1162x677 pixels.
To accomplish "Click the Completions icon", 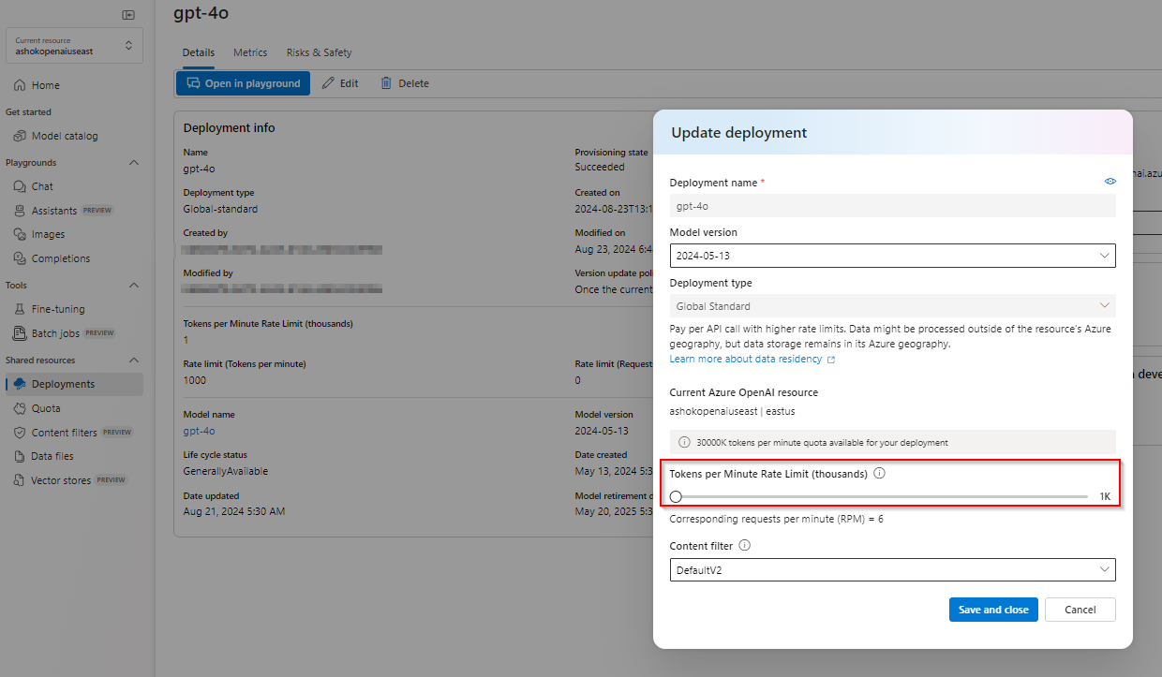I will coord(20,258).
